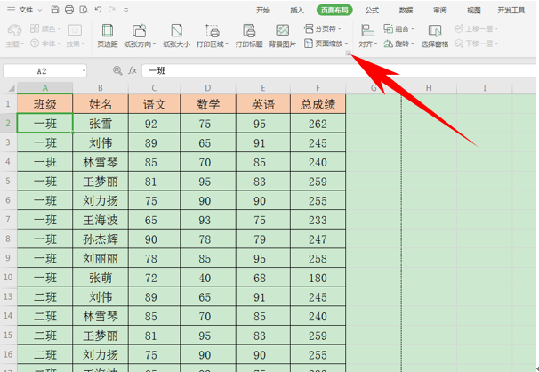Viewport: 539px width, 372px height.
Task: Click the Undo arrow icon
Action: tap(98, 10)
